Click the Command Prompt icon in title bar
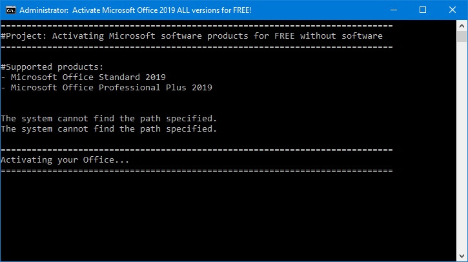 (10, 10)
